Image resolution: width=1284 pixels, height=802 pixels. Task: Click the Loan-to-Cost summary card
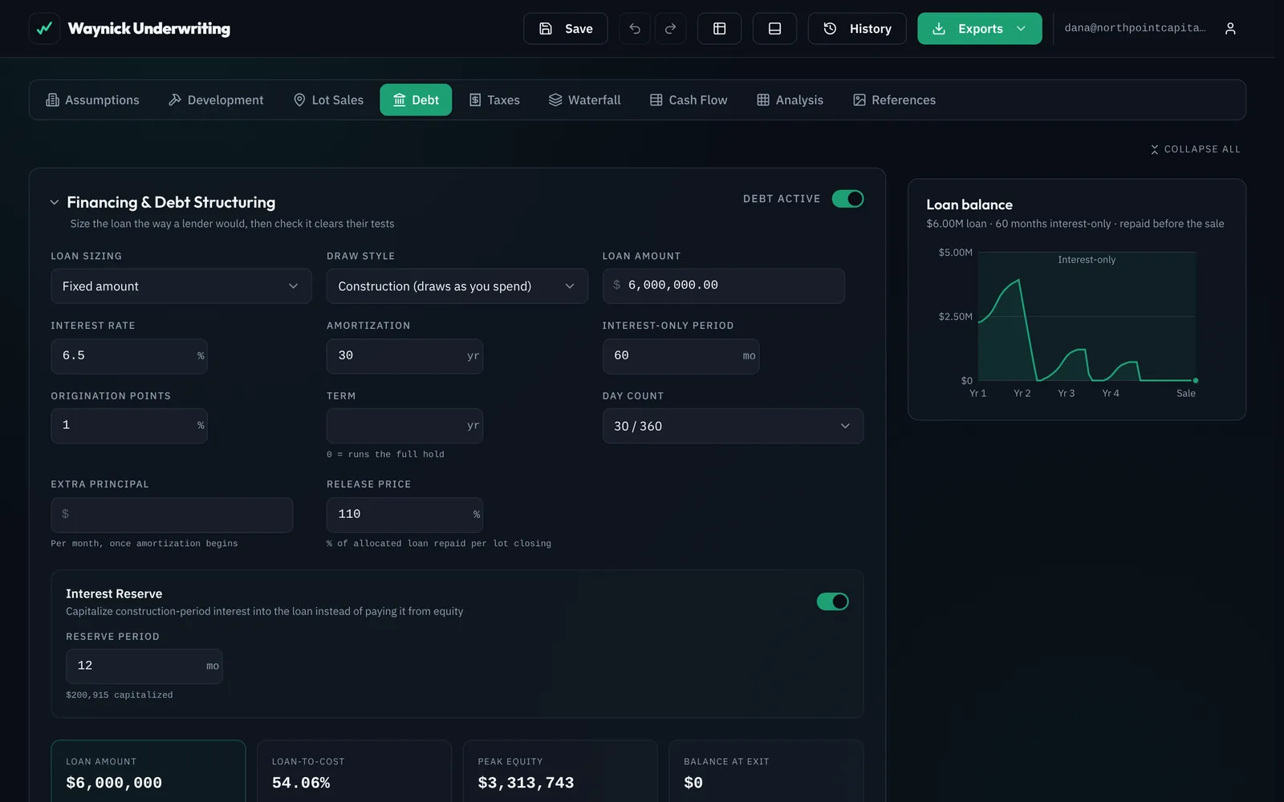(x=355, y=772)
